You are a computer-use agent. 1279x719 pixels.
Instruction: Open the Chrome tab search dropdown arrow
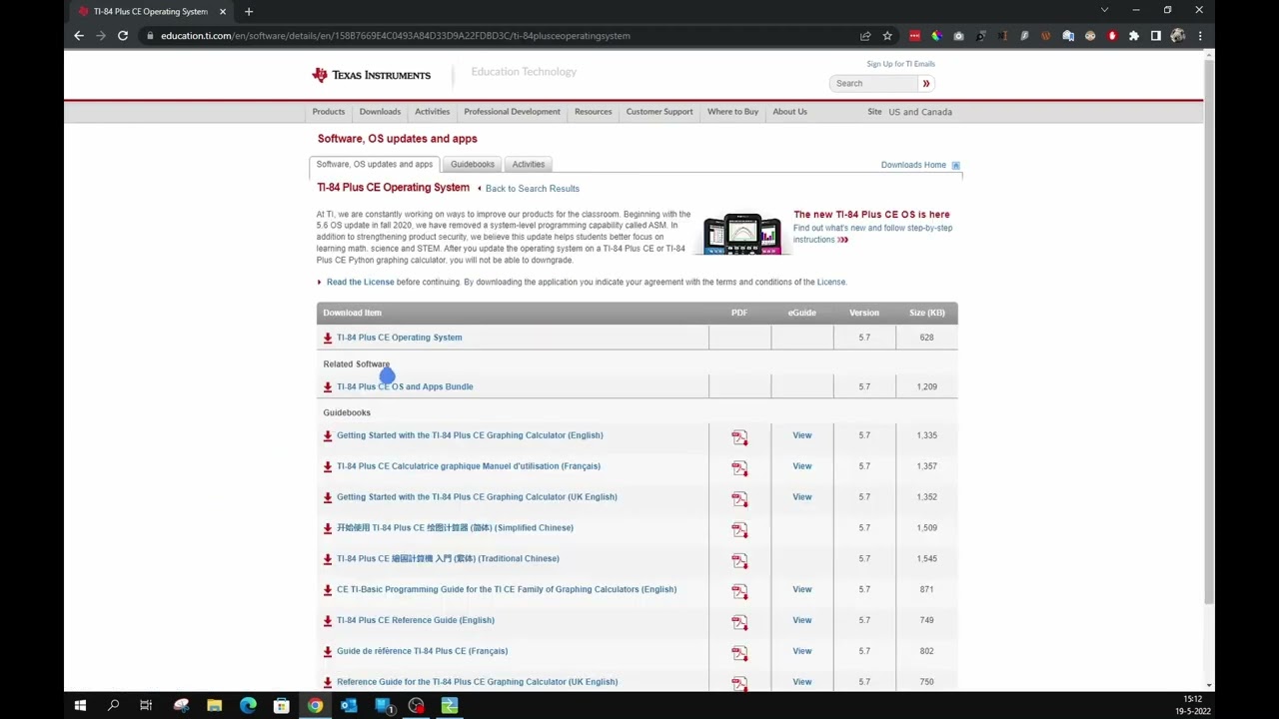1104,10
